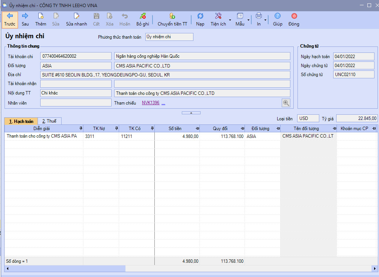The width and height of the screenshot is (379, 277).
Task: Click the CMS ASIA PACIFIC CO.,LTD name field
Action: (202, 66)
